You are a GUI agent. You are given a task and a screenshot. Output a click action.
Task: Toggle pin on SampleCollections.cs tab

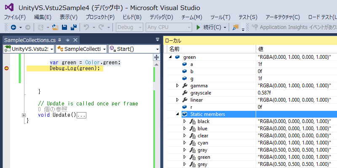[67, 40]
